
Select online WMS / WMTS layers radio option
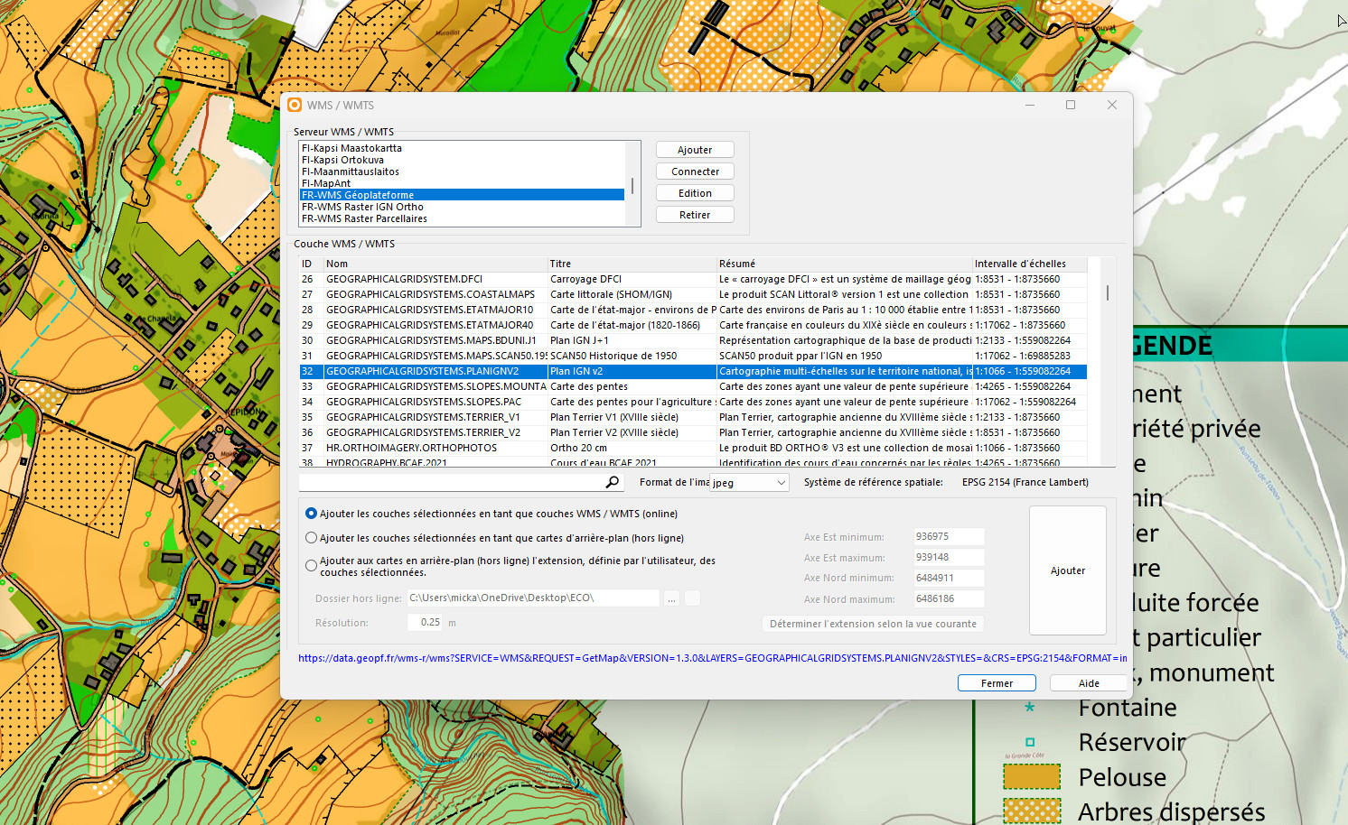tap(311, 514)
